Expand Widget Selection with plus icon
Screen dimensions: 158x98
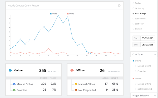click(155, 95)
